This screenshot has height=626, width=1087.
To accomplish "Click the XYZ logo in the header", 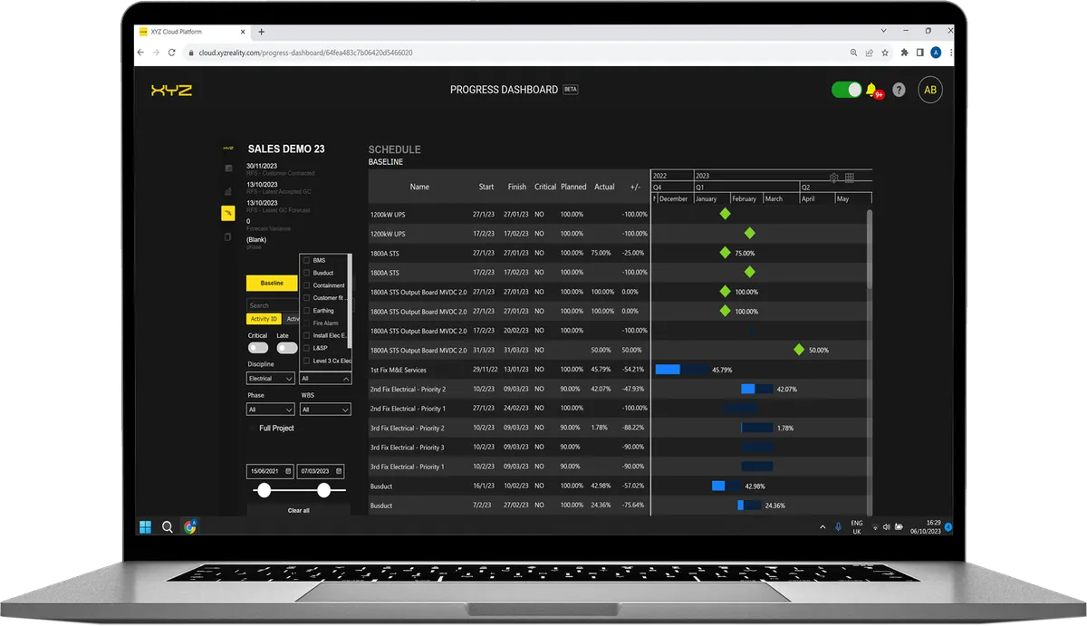I will (x=171, y=90).
